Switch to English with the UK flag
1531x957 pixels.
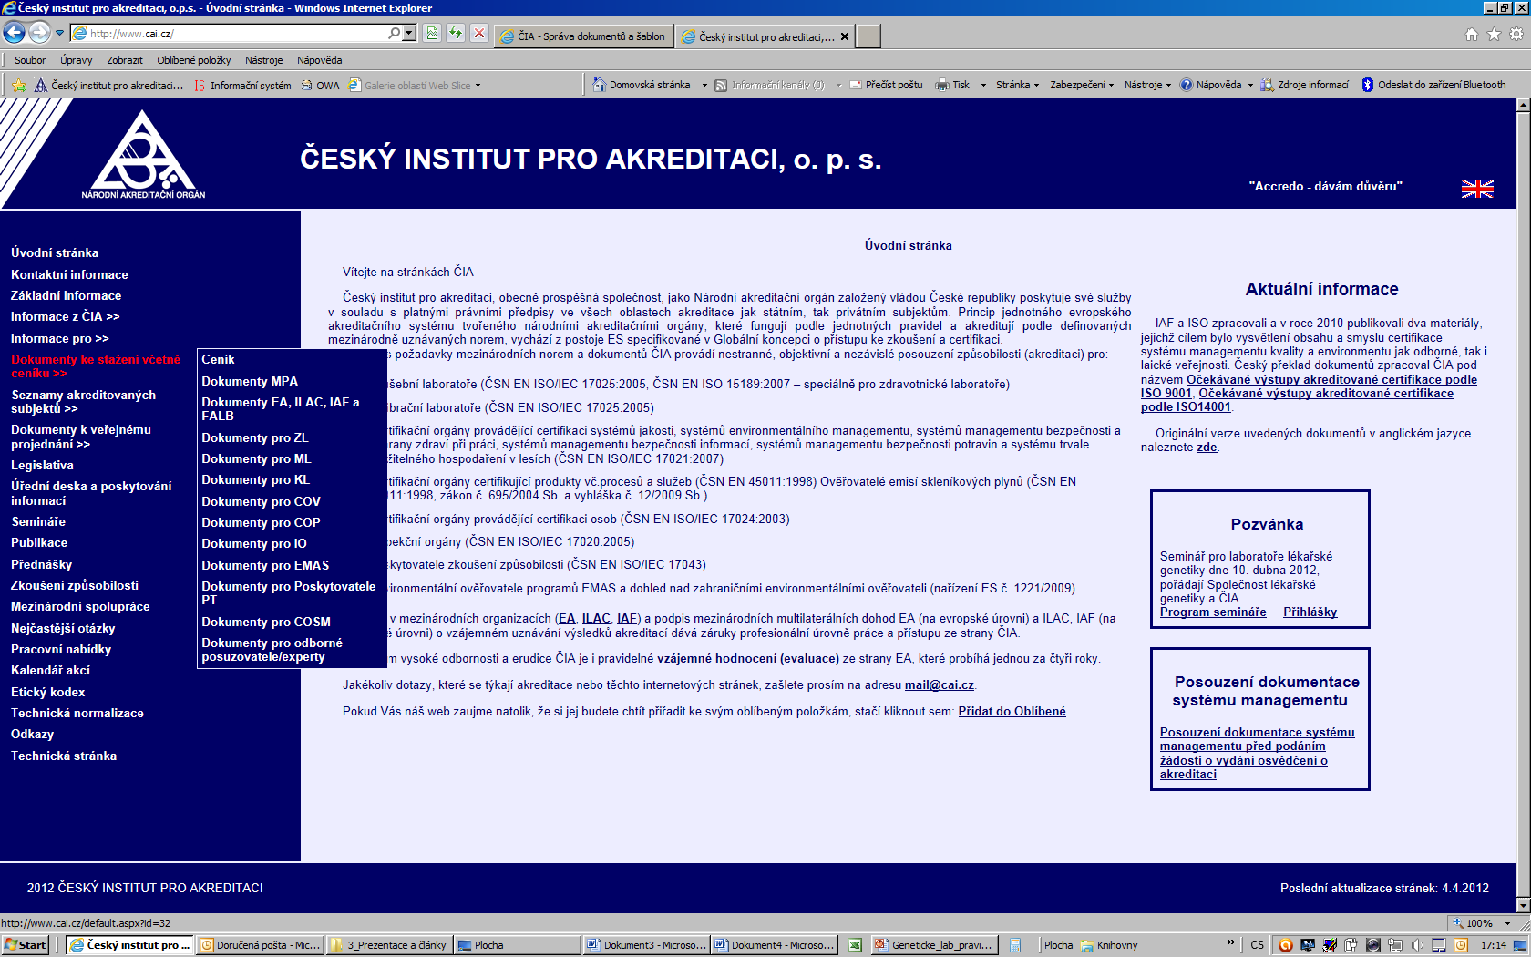tap(1477, 189)
